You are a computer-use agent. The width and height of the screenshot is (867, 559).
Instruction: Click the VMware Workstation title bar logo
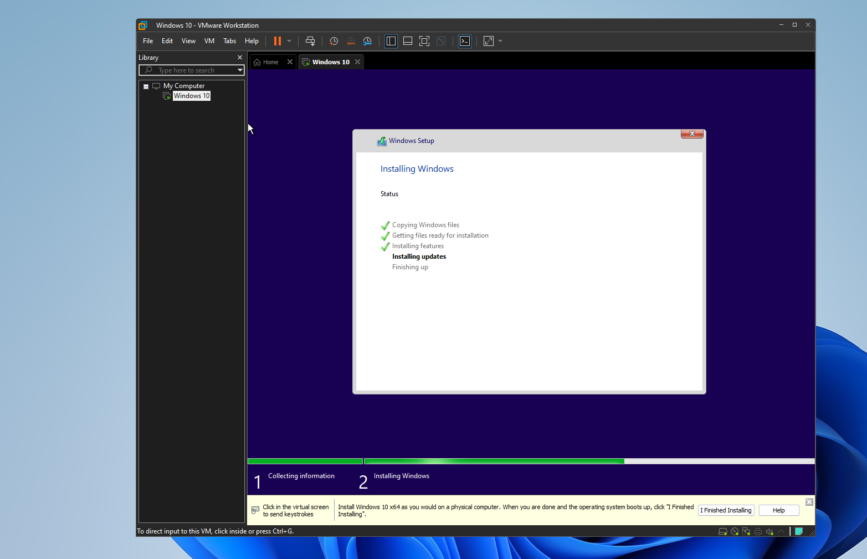(x=143, y=25)
